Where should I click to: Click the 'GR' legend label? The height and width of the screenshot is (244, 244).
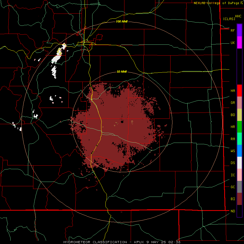point(233,103)
